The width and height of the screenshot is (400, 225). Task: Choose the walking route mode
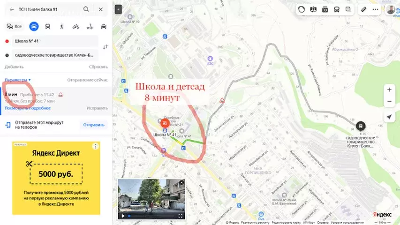(x=62, y=26)
